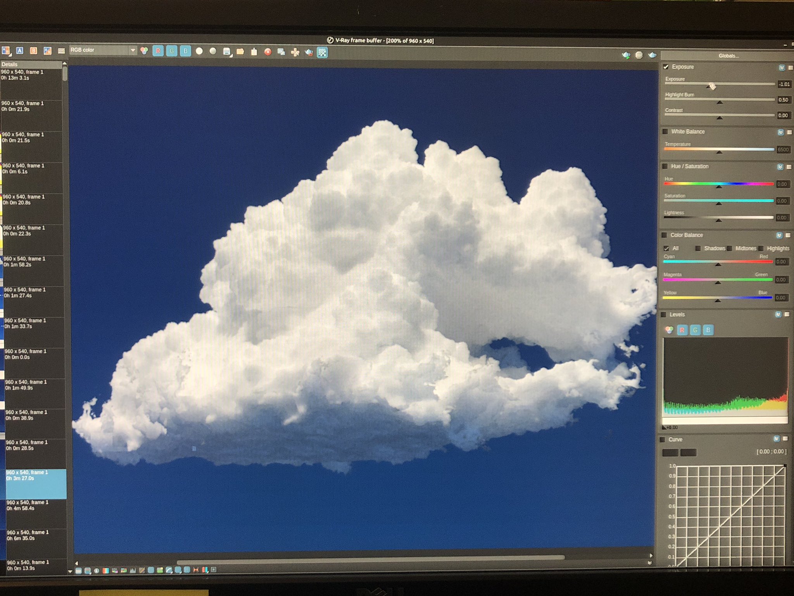Click the Highlight Burn slider
794x596 pixels.
click(x=720, y=100)
